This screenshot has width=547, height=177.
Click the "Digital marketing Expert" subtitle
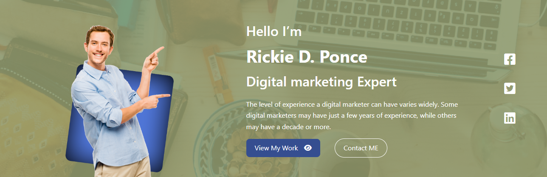pos(321,82)
